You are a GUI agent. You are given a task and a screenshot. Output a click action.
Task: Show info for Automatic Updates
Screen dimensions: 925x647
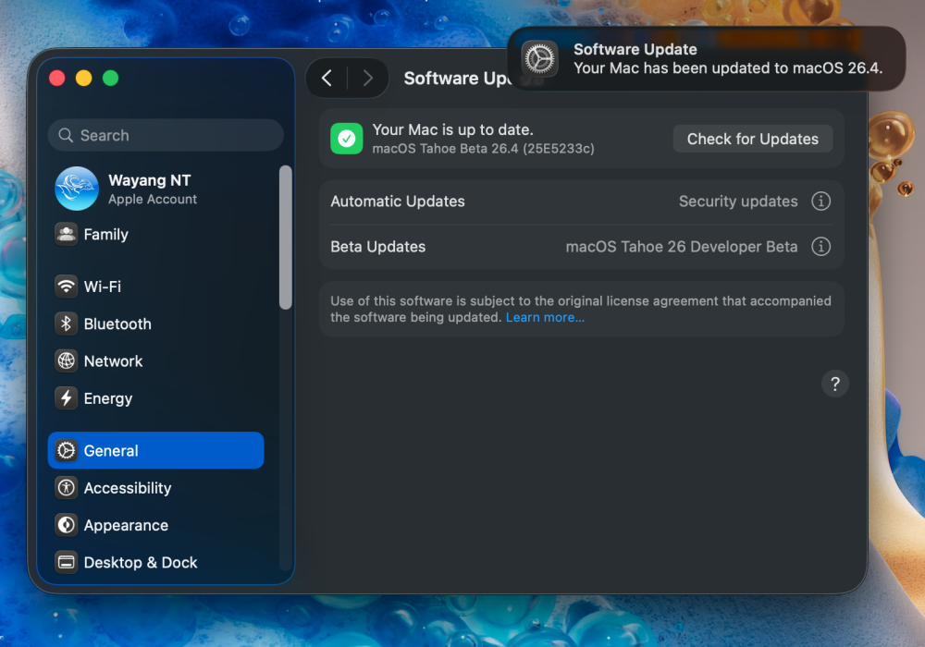[820, 201]
